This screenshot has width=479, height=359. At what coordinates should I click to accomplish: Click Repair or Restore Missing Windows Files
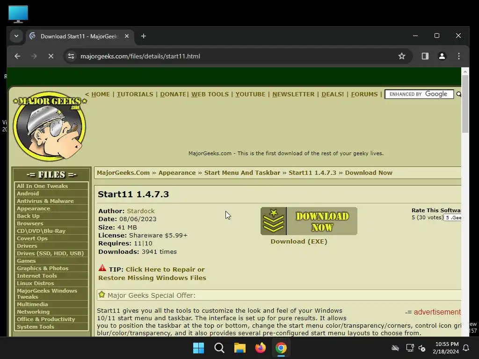[x=152, y=273]
